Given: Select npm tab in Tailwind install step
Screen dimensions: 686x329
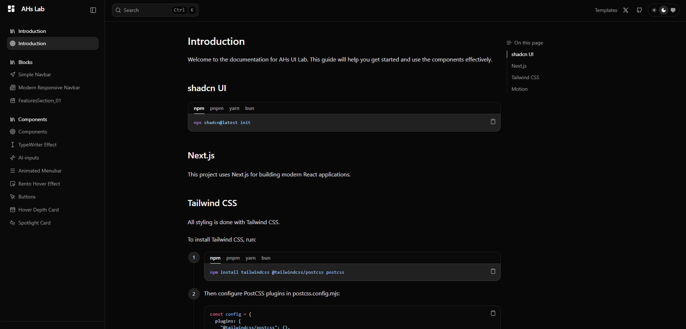Looking at the screenshot, I should tap(215, 258).
